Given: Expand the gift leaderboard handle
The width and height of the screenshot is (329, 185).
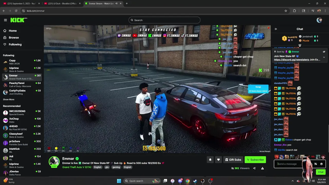Looking at the screenshot, I should (x=300, y=45).
